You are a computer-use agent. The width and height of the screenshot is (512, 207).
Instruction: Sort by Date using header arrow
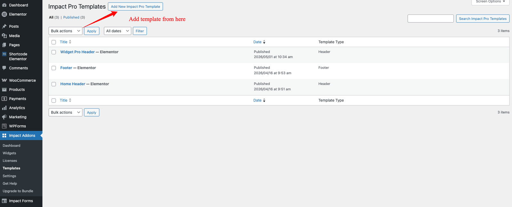[x=264, y=42]
